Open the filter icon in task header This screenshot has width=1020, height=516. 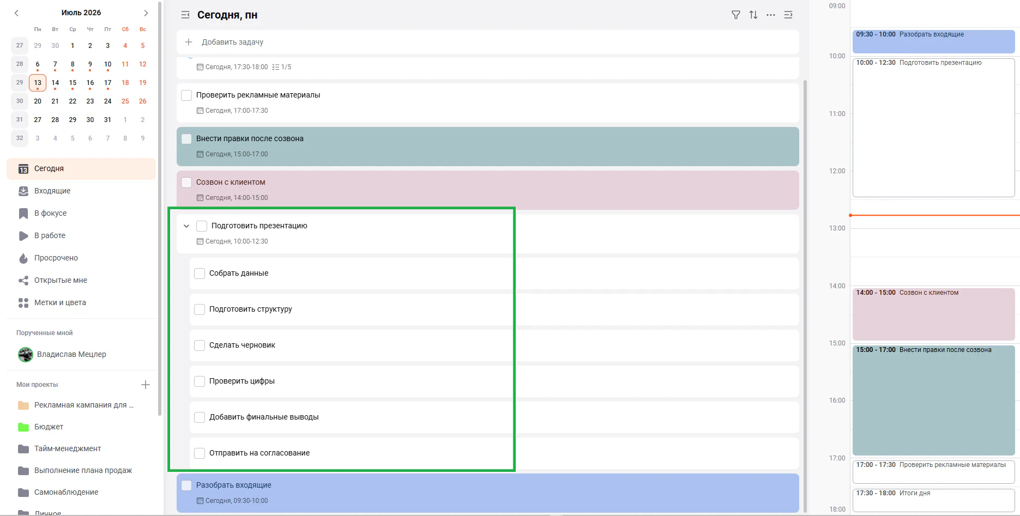(x=735, y=15)
